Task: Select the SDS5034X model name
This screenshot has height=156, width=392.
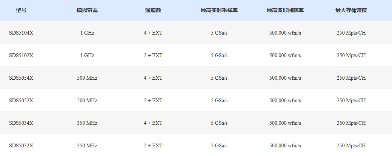Action: [21, 123]
